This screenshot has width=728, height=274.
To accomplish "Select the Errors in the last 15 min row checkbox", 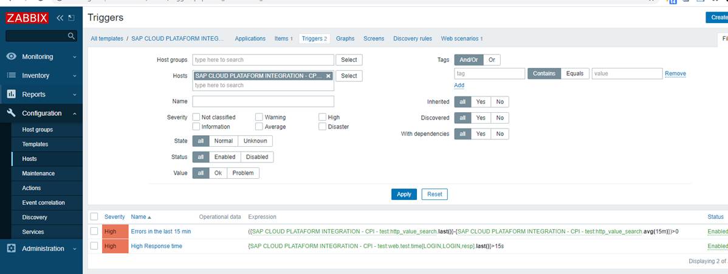I will coord(94,231).
